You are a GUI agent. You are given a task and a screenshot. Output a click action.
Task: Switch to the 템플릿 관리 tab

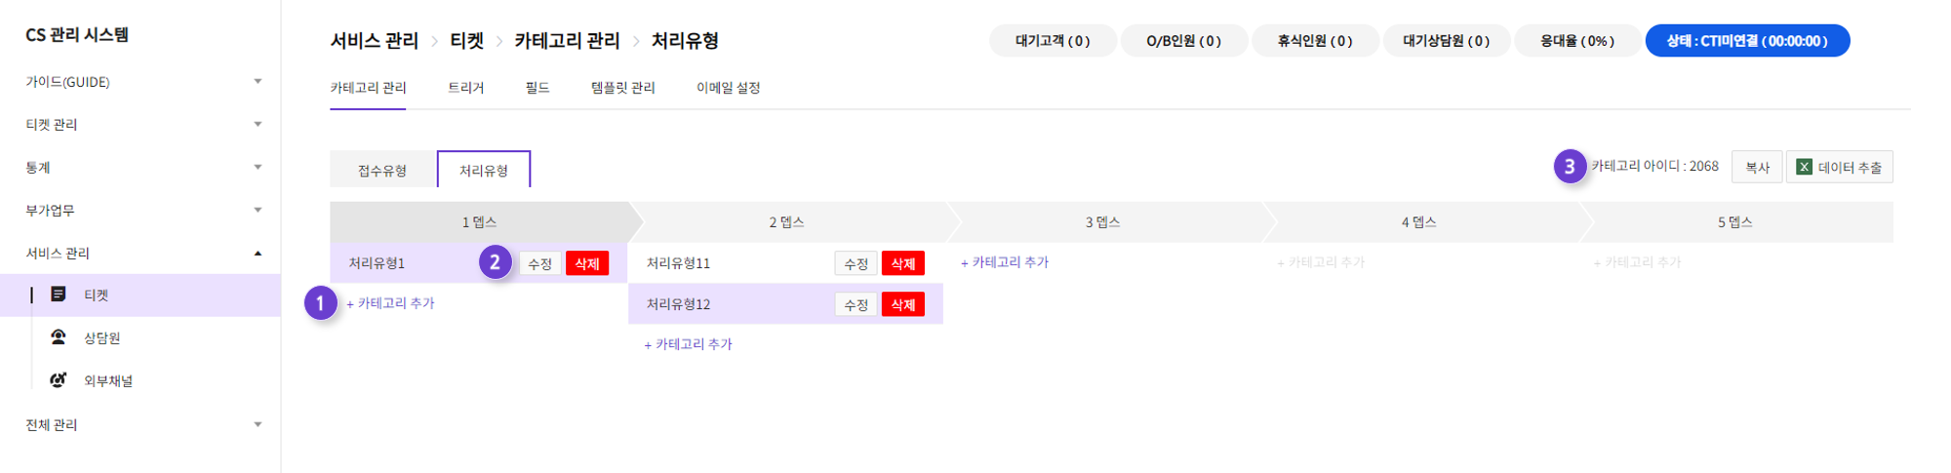tap(622, 88)
